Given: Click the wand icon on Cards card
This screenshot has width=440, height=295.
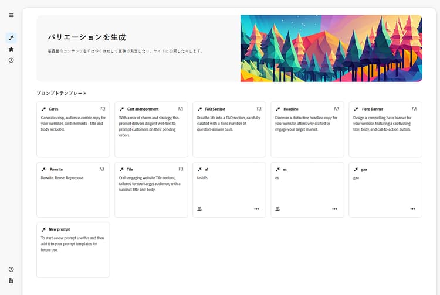Looking at the screenshot, I should (43, 109).
